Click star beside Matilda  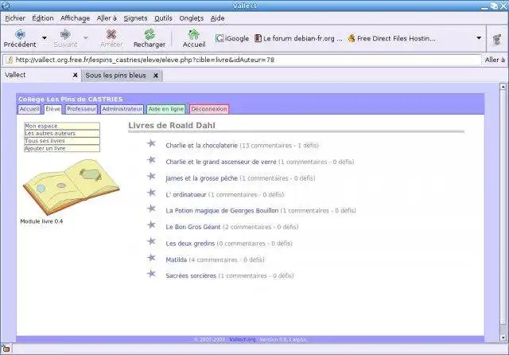point(151,257)
